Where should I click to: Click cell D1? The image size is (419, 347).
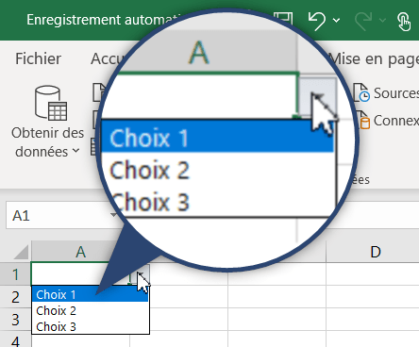coord(373,274)
